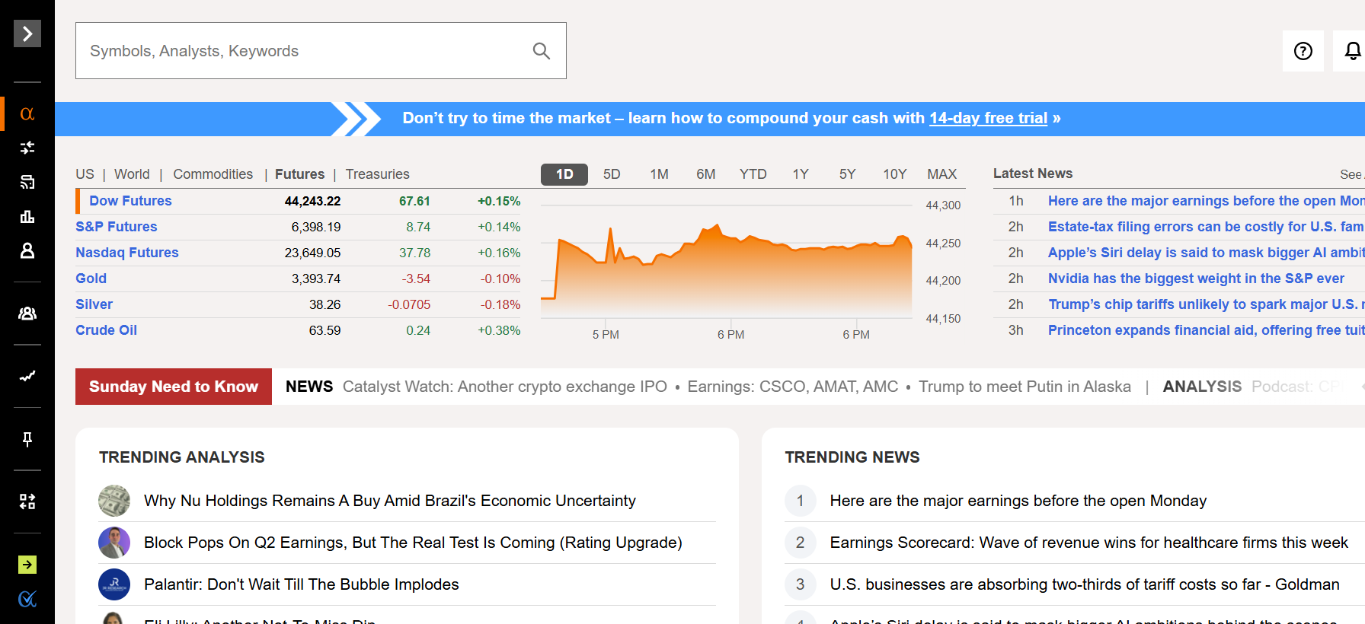Click Nu Holdings article money thumbnail

pos(114,501)
